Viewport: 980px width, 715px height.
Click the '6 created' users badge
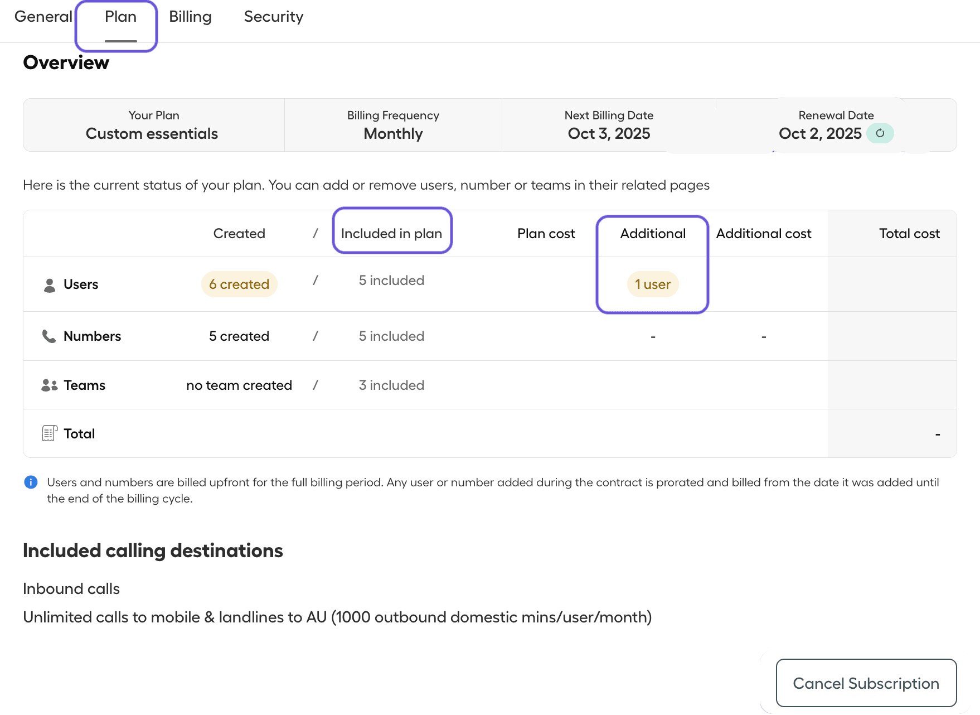(239, 284)
